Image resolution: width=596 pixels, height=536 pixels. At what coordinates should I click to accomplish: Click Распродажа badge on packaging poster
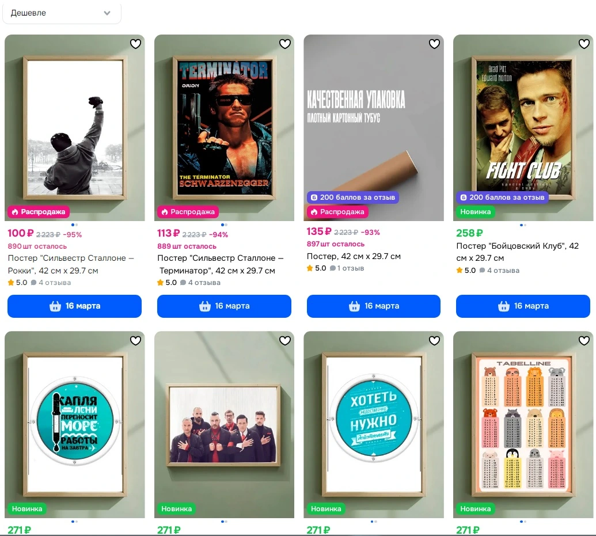[x=337, y=212]
